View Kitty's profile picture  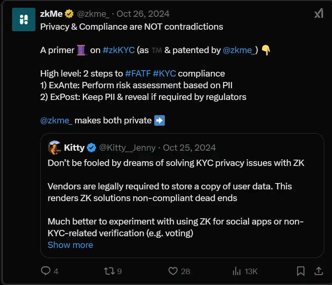(54, 148)
